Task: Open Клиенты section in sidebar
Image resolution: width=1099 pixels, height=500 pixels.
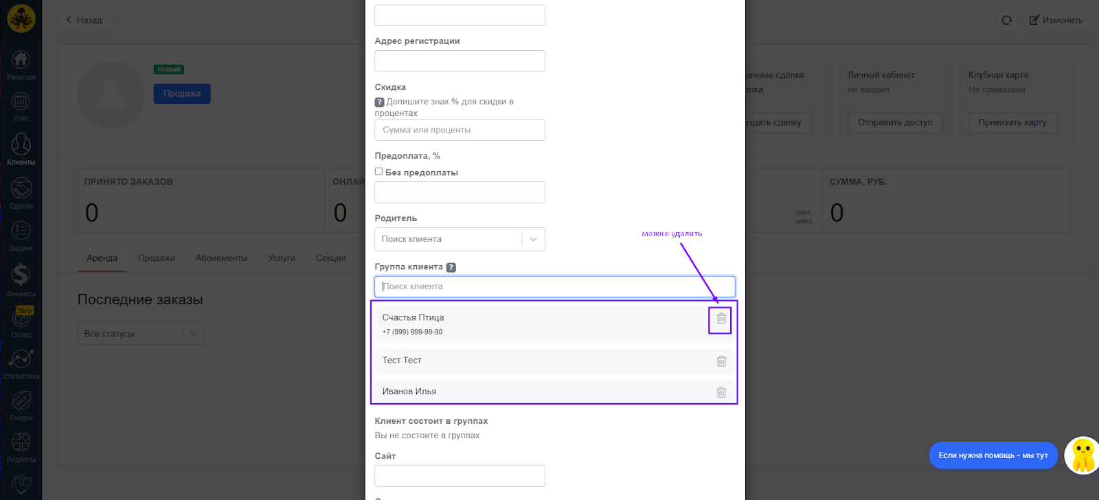Action: 21,149
